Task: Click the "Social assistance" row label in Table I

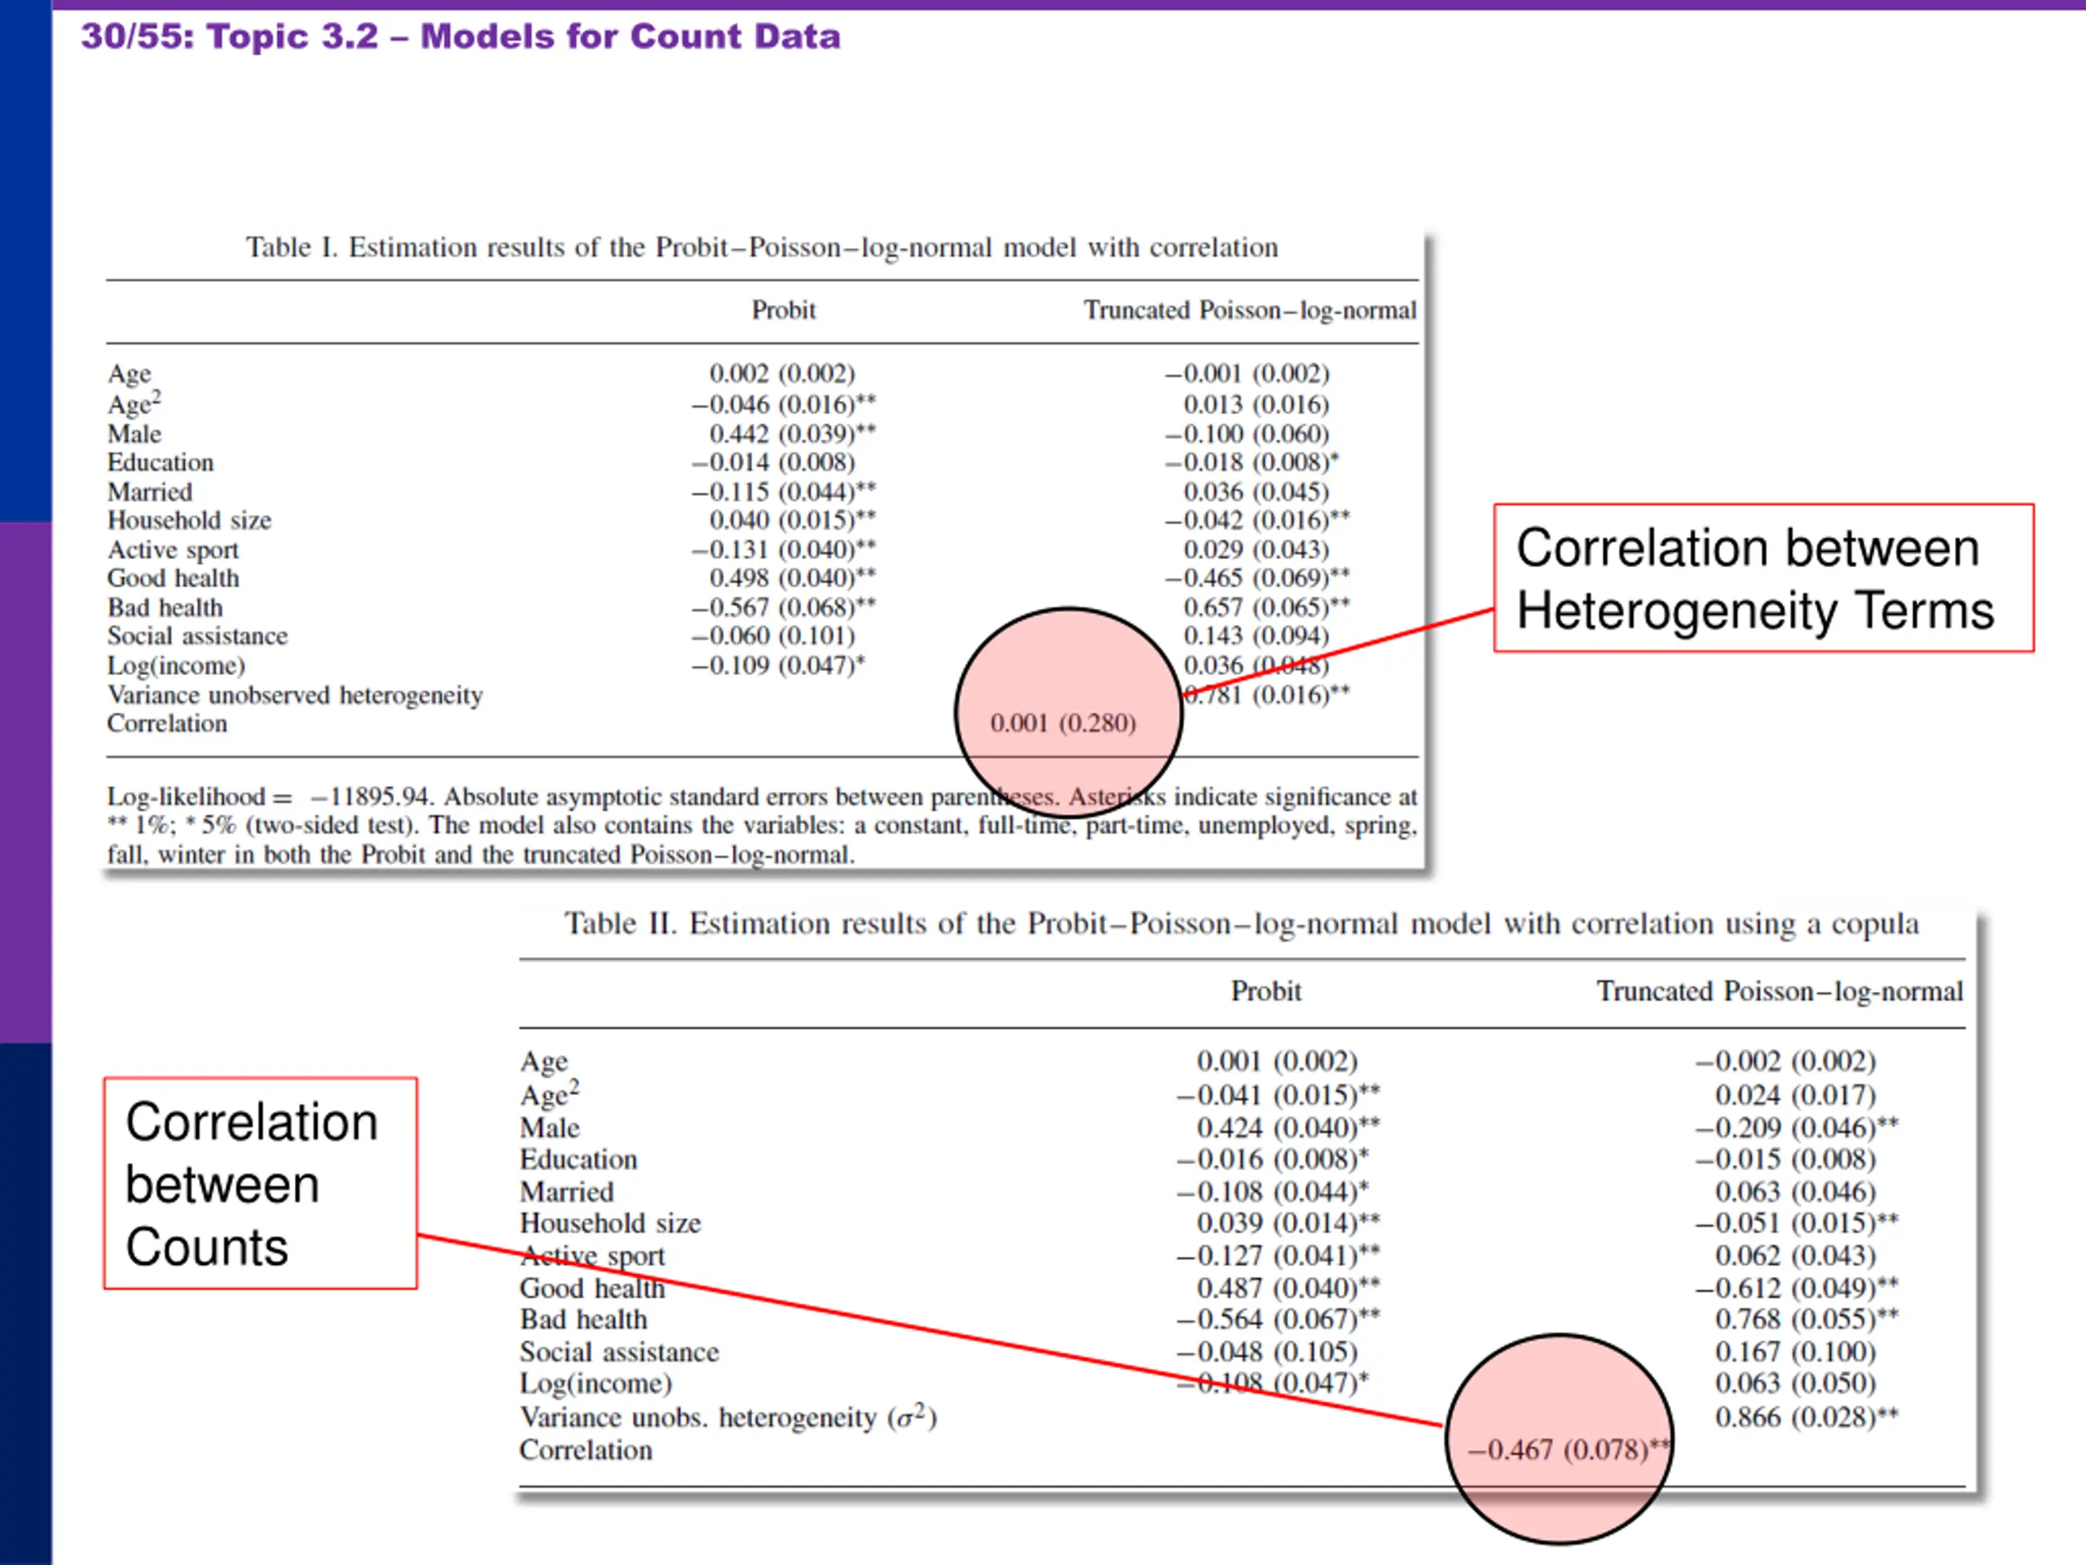Action: [x=197, y=637]
